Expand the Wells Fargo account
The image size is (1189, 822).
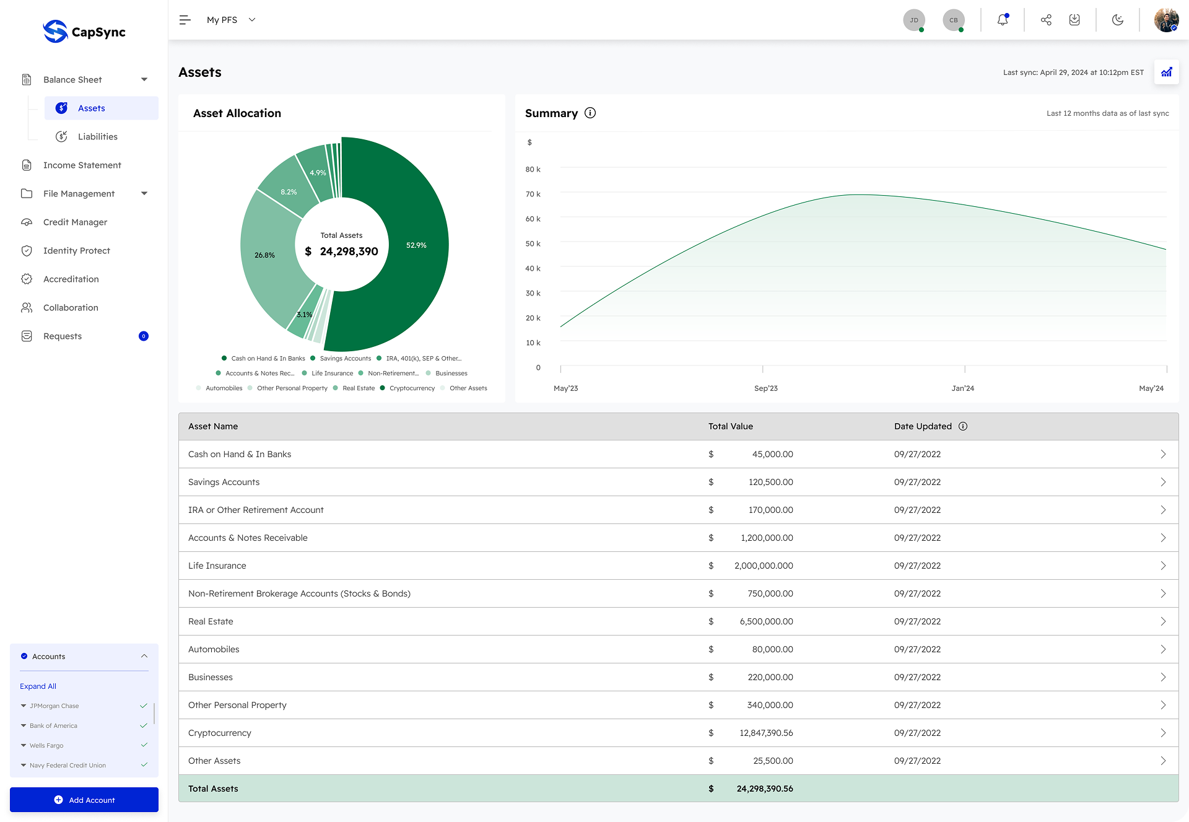24,745
